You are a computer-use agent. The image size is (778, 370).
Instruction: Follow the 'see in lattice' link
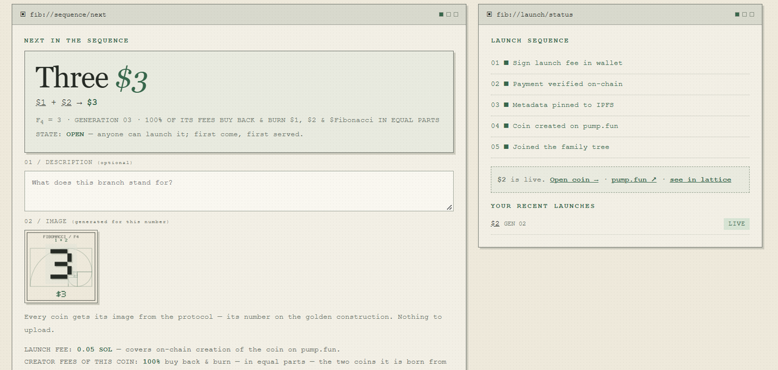click(x=700, y=179)
